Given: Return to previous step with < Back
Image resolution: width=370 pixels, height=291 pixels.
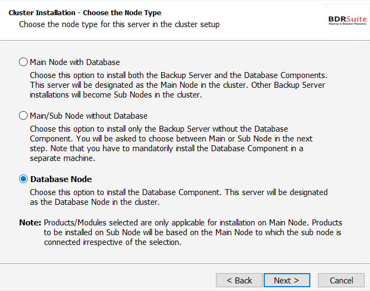Looking at the screenshot, I should (x=239, y=280).
